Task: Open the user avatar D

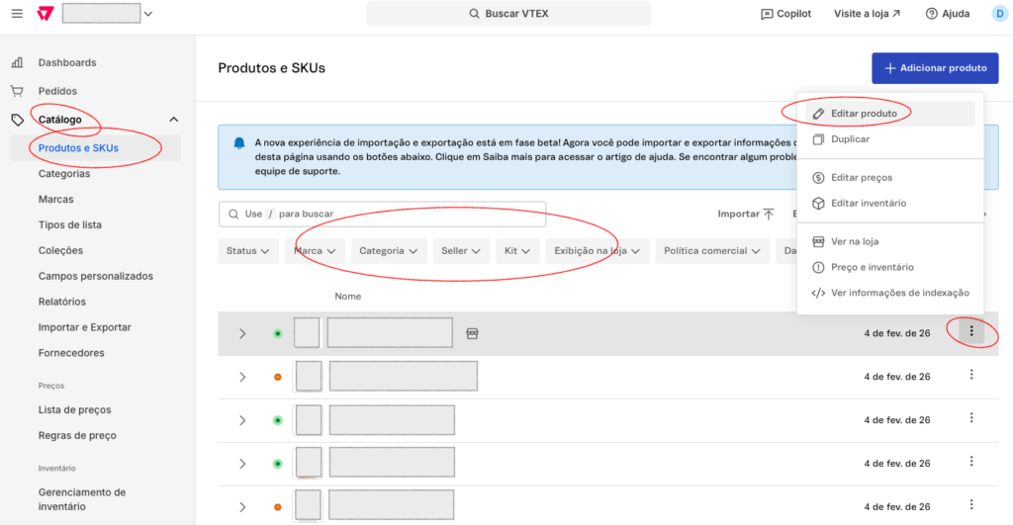Action: click(x=999, y=14)
